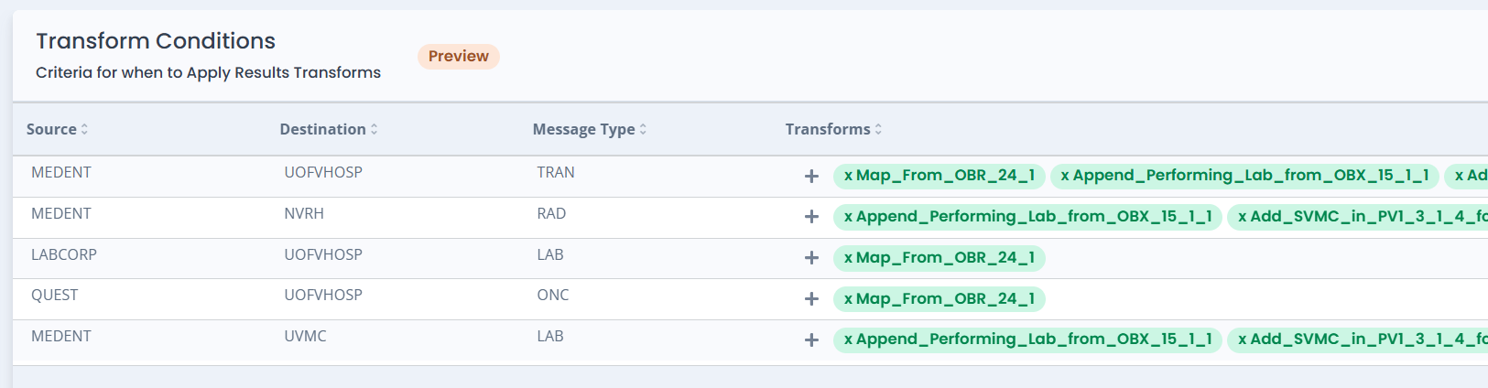Click the Preview badge
Image resolution: width=1488 pixels, height=388 pixels.
point(459,56)
